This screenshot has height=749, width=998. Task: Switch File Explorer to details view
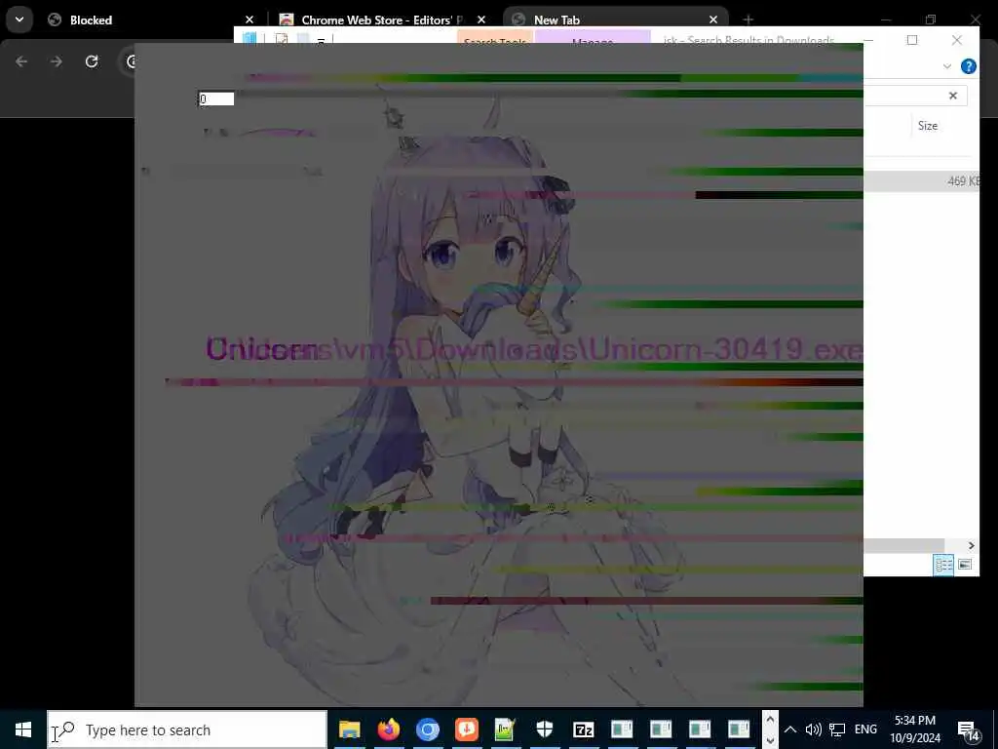point(943,565)
